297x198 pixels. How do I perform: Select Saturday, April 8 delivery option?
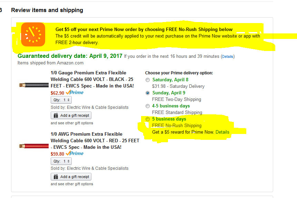click(x=148, y=80)
